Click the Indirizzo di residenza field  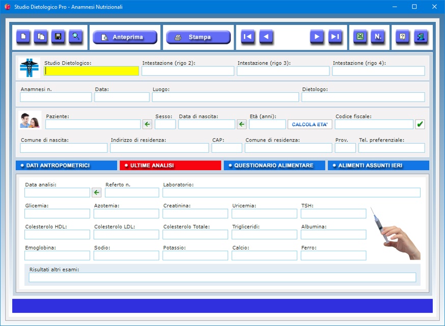pos(159,148)
